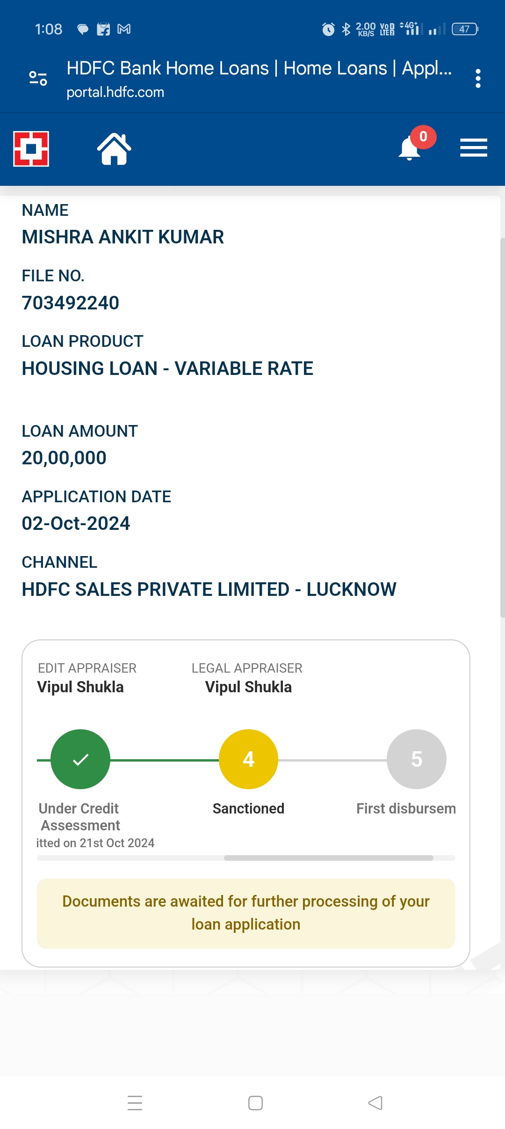The width and height of the screenshot is (505, 1129).
Task: Tap the HDFC Bank logo
Action: click(x=31, y=149)
